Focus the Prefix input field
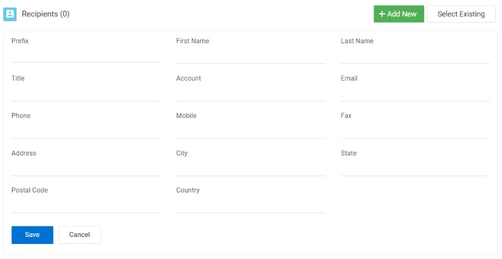This screenshot has width=502, height=259. tap(86, 55)
